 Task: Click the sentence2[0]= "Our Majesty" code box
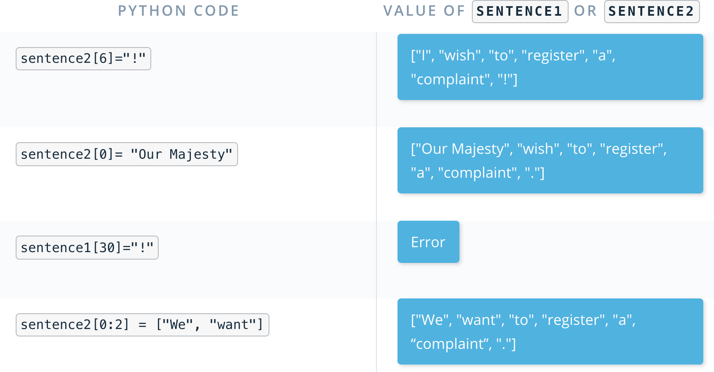126,154
